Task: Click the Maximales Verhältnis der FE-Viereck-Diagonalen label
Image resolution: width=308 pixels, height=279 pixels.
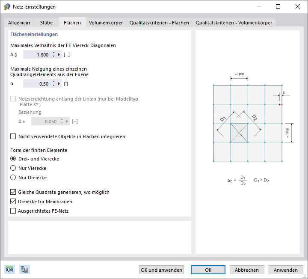Action: click(x=63, y=45)
